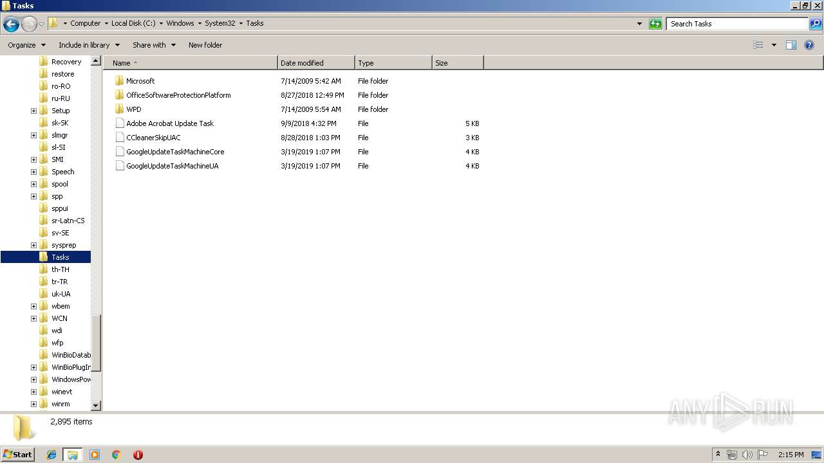Select the wbem folder in tree
This screenshot has height=463, width=824.
coord(61,306)
